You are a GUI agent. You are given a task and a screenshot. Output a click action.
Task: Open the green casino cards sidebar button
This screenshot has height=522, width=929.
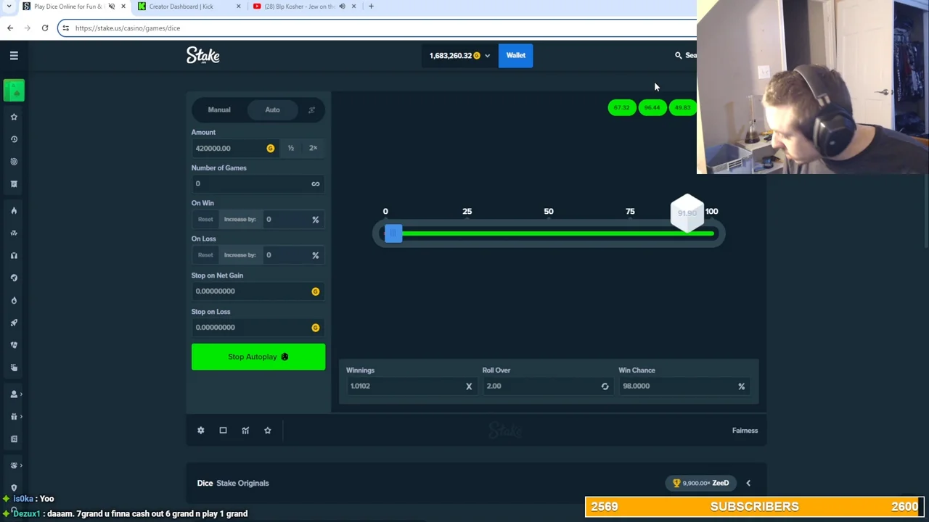14,90
